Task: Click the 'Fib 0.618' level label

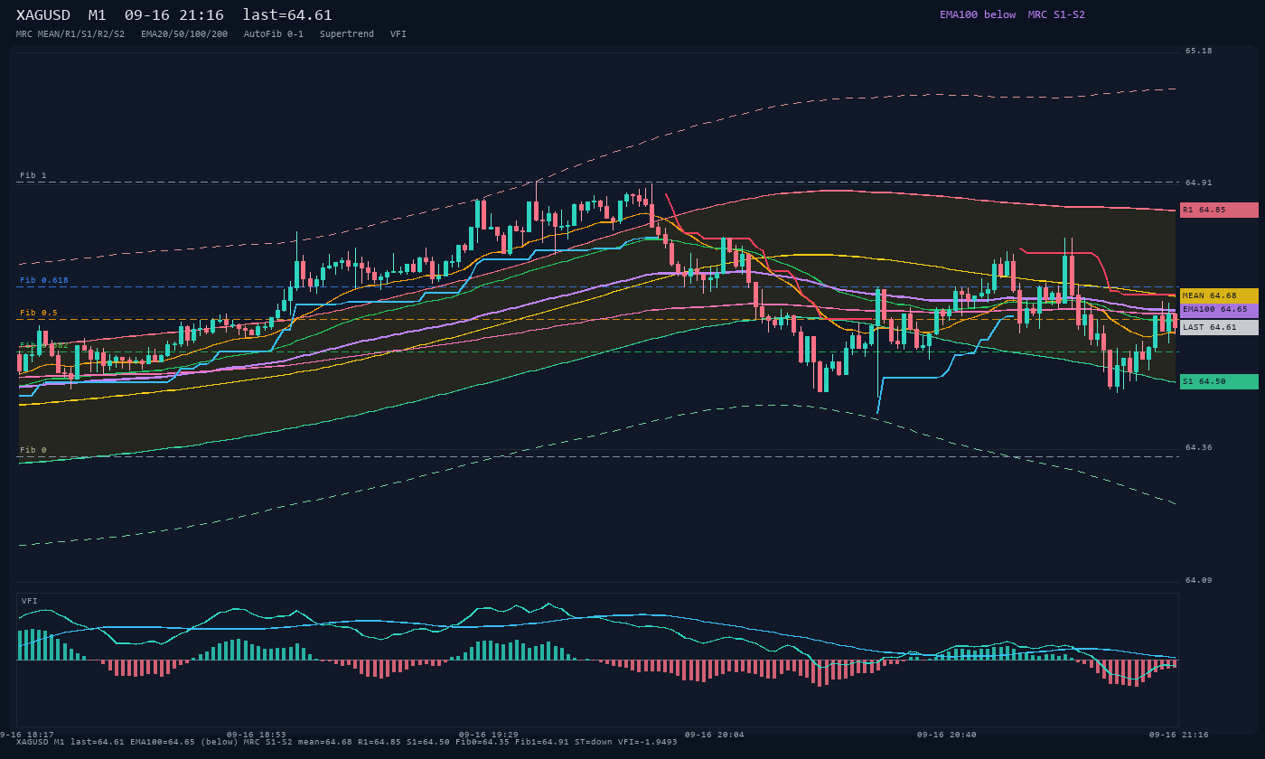Action: [44, 280]
